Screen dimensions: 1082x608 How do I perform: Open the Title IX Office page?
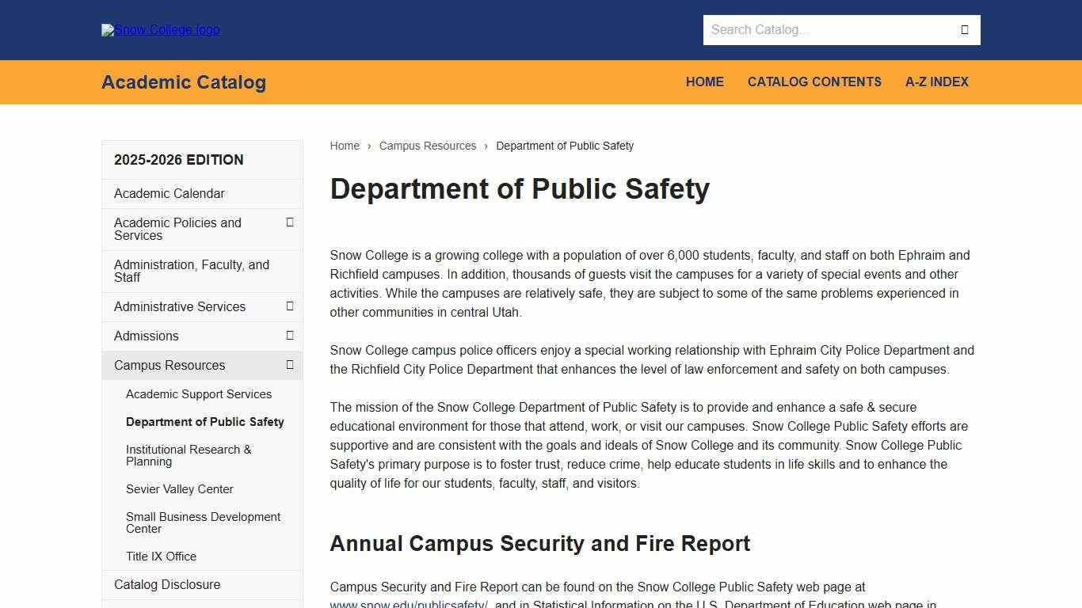161,557
